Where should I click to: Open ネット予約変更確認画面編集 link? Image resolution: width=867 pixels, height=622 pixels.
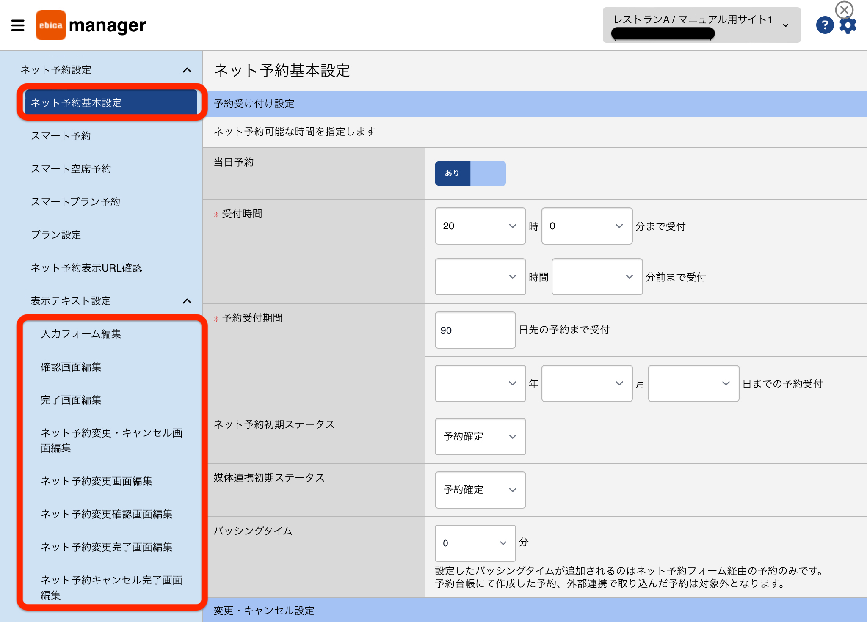[107, 514]
